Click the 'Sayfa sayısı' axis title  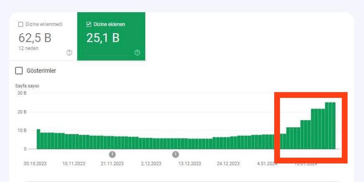[27, 86]
